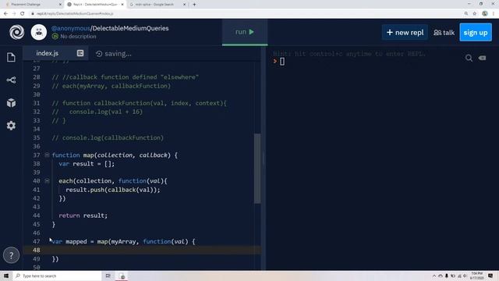Open a new browser tab

click(194, 5)
